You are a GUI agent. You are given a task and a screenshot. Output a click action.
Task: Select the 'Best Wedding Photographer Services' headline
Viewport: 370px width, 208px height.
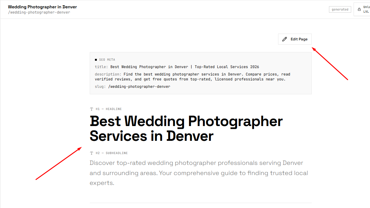tap(186, 128)
